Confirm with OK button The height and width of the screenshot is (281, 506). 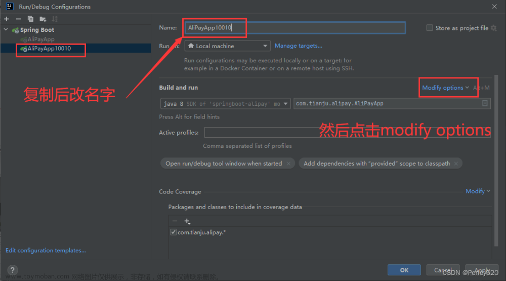click(404, 270)
